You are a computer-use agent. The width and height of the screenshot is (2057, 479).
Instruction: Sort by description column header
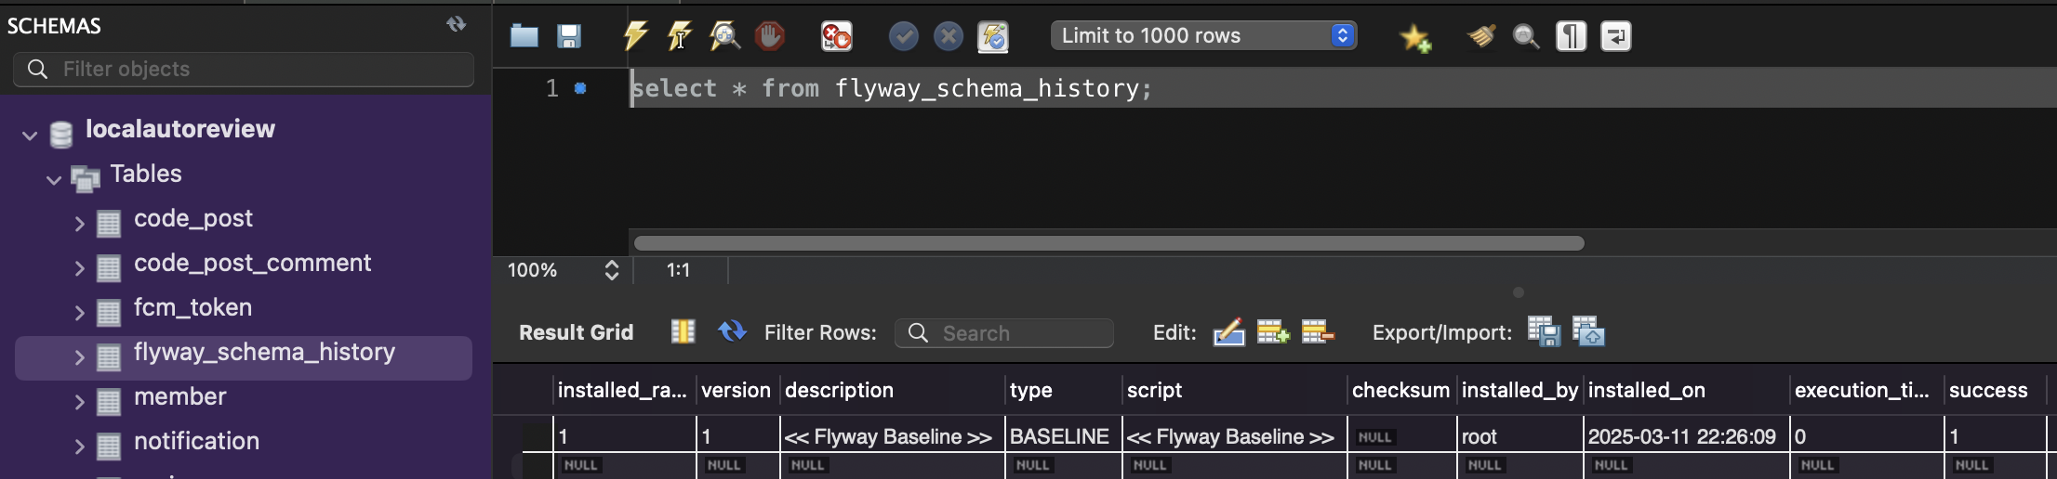(893, 390)
